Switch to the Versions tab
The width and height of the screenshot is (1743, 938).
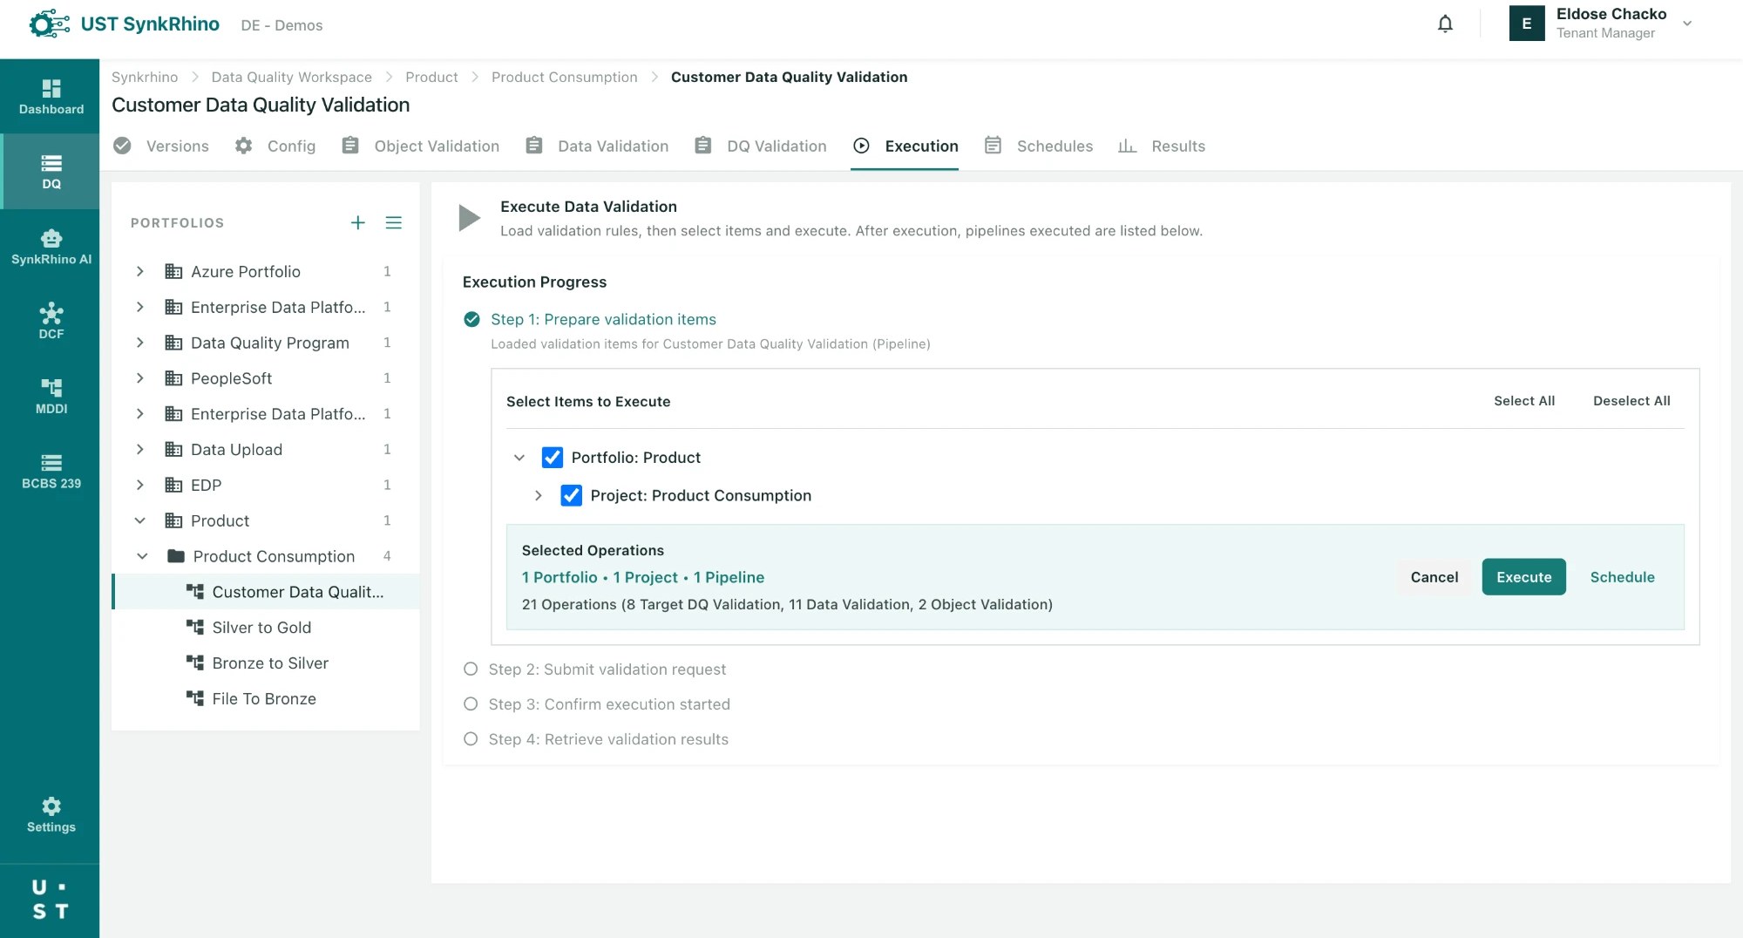click(161, 146)
